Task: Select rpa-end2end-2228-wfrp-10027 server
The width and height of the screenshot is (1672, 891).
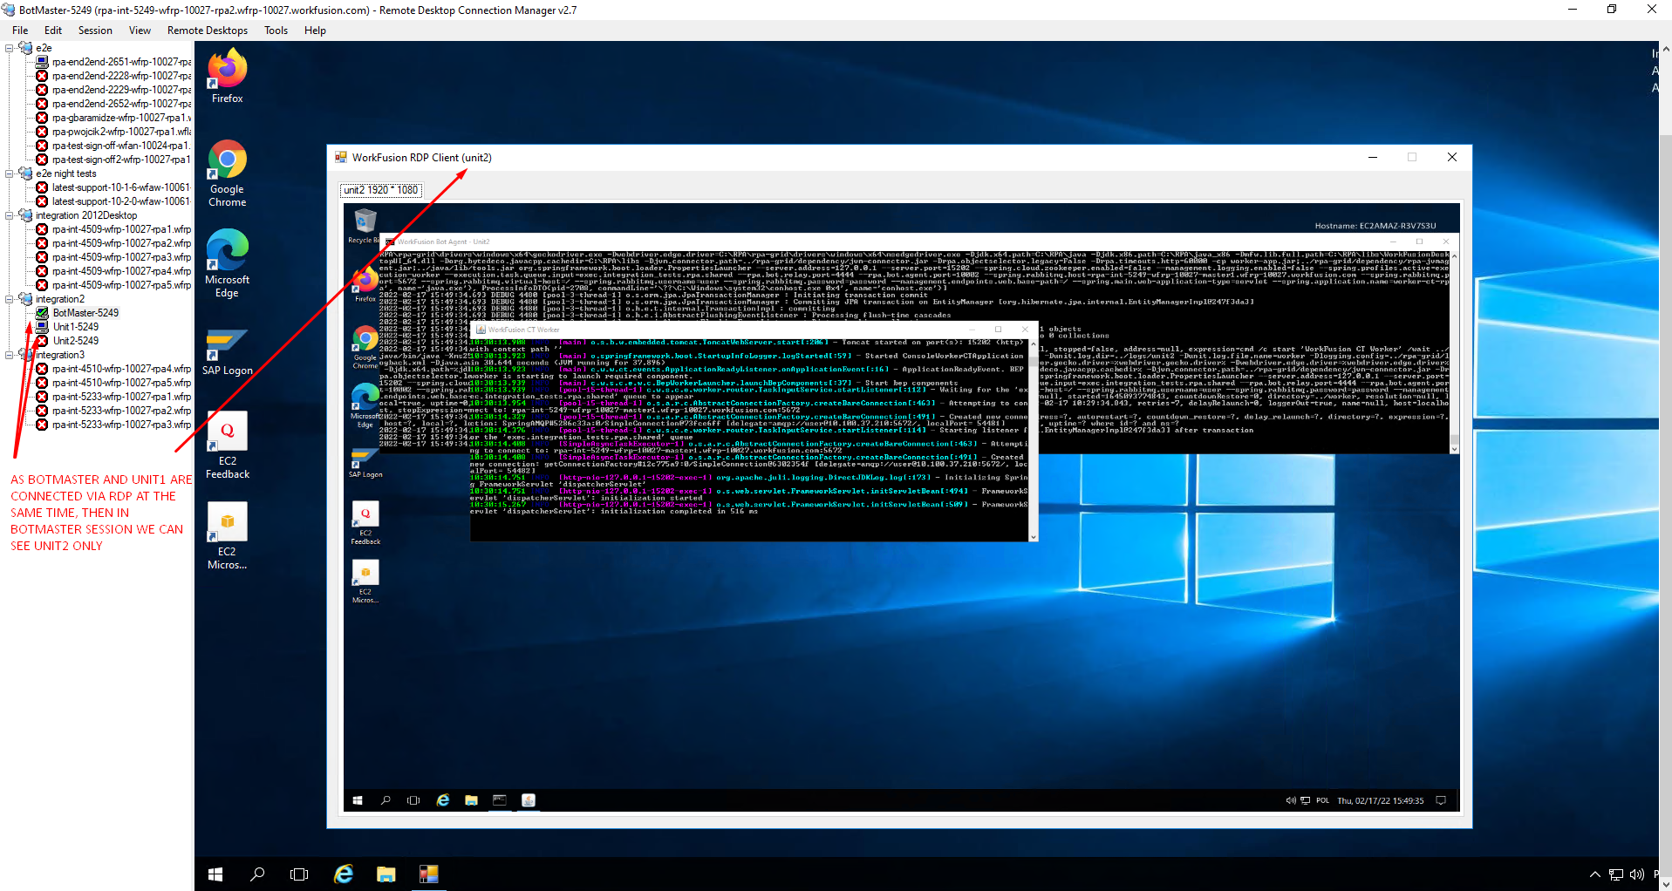Action: (x=121, y=76)
